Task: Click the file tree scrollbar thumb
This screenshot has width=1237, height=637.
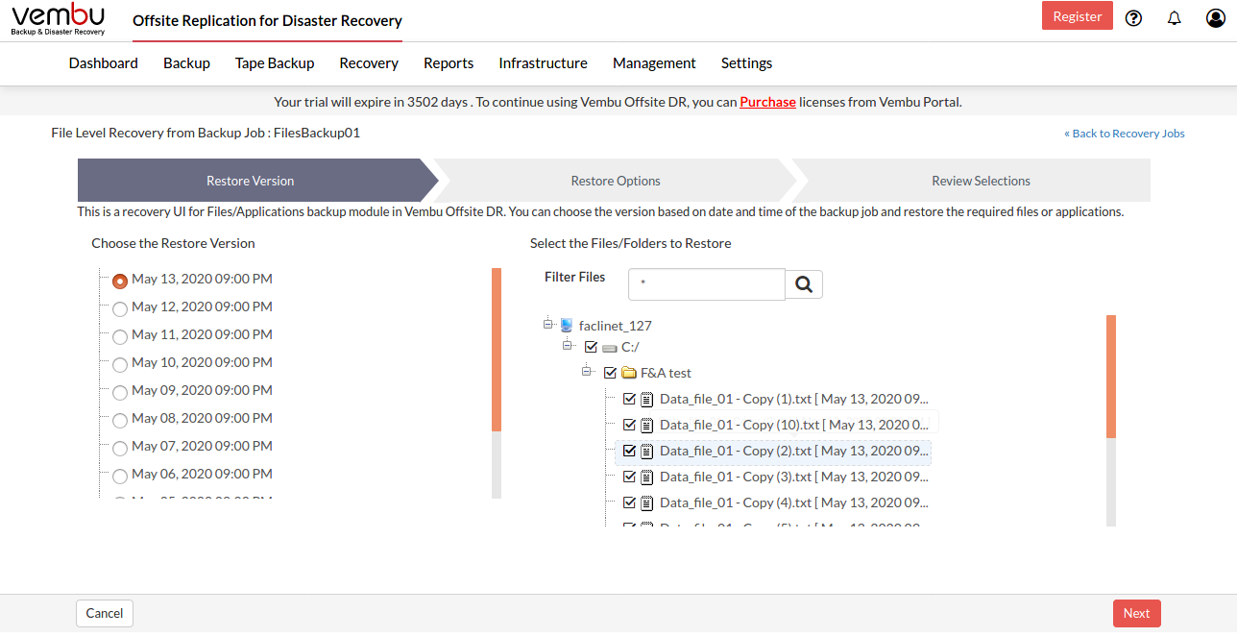Action: 1111,377
